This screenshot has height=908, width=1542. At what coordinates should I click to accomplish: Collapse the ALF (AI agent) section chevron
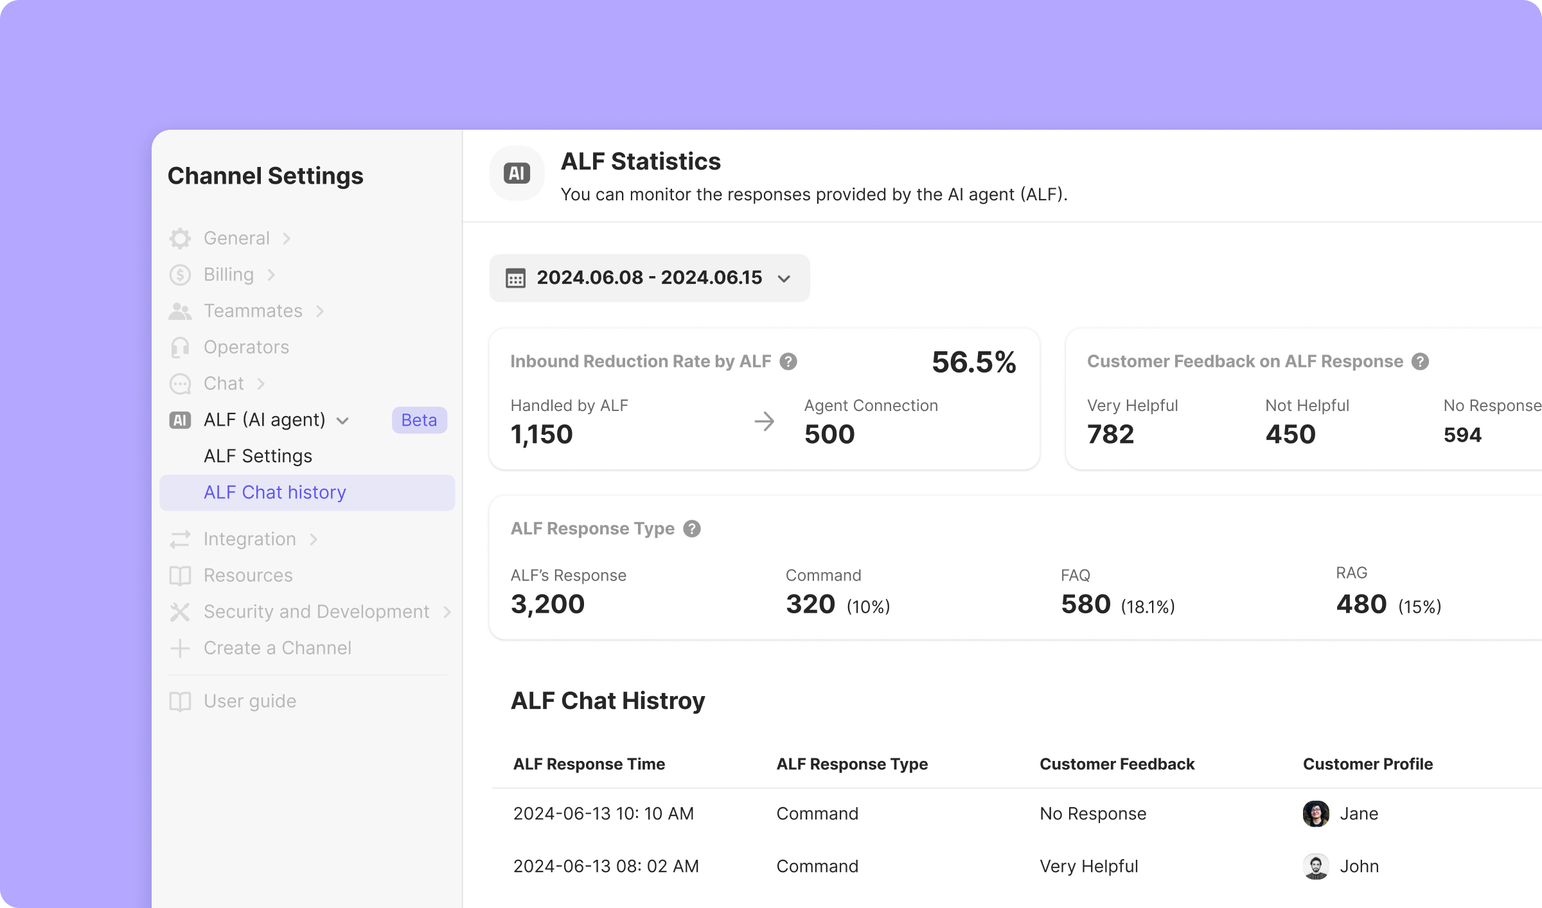tap(342, 421)
